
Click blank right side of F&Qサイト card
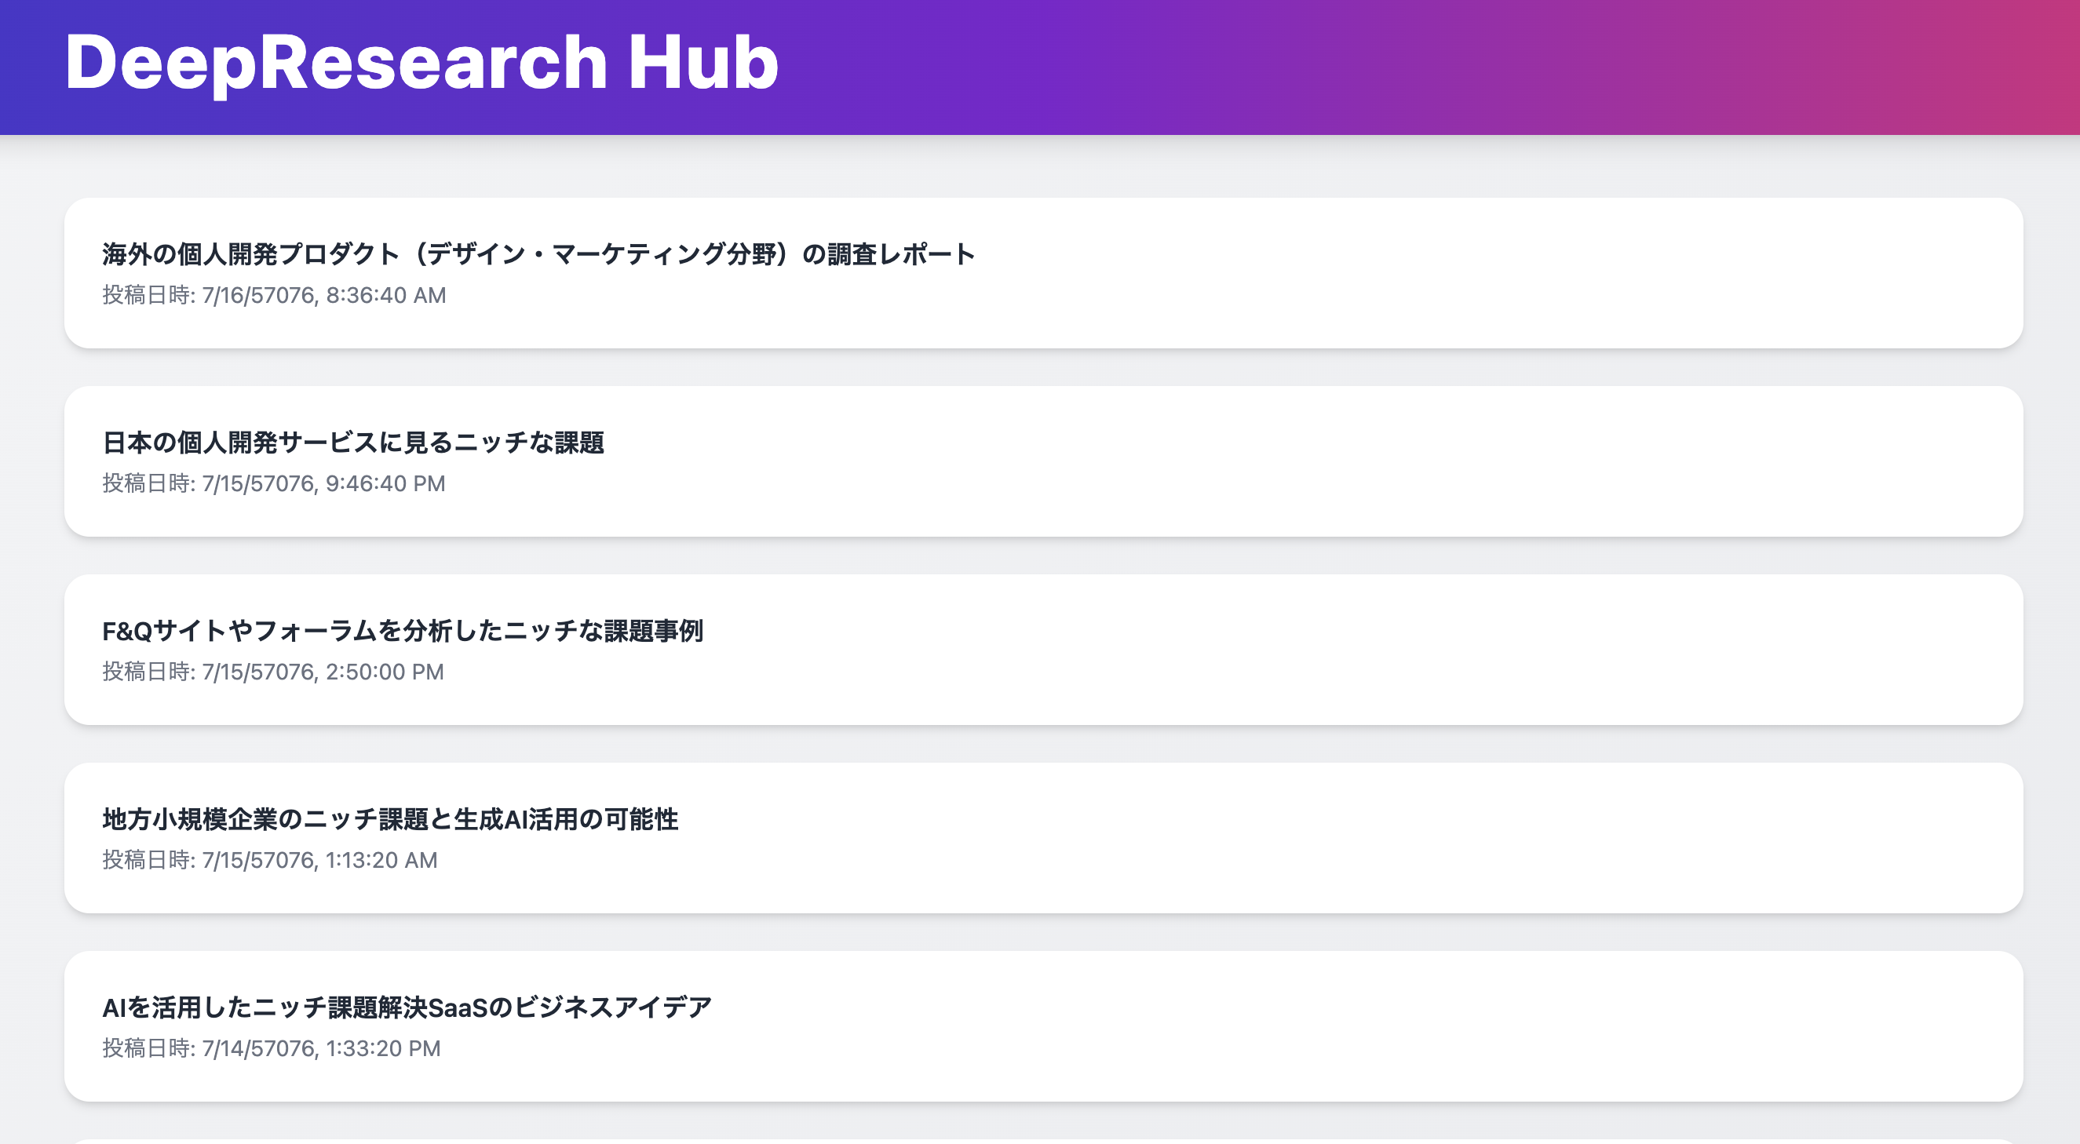pos(1534,649)
